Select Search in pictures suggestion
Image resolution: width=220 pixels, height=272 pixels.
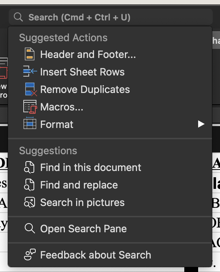coord(82,202)
